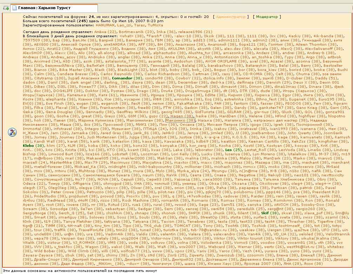The height and width of the screenshot is (274, 353).
Task: Open the Модератор legend link
Action: pyautogui.click(x=266, y=17)
